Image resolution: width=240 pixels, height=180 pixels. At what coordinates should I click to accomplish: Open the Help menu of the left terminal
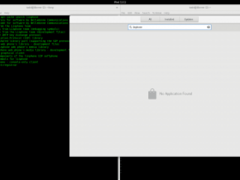[x=7, y=13]
